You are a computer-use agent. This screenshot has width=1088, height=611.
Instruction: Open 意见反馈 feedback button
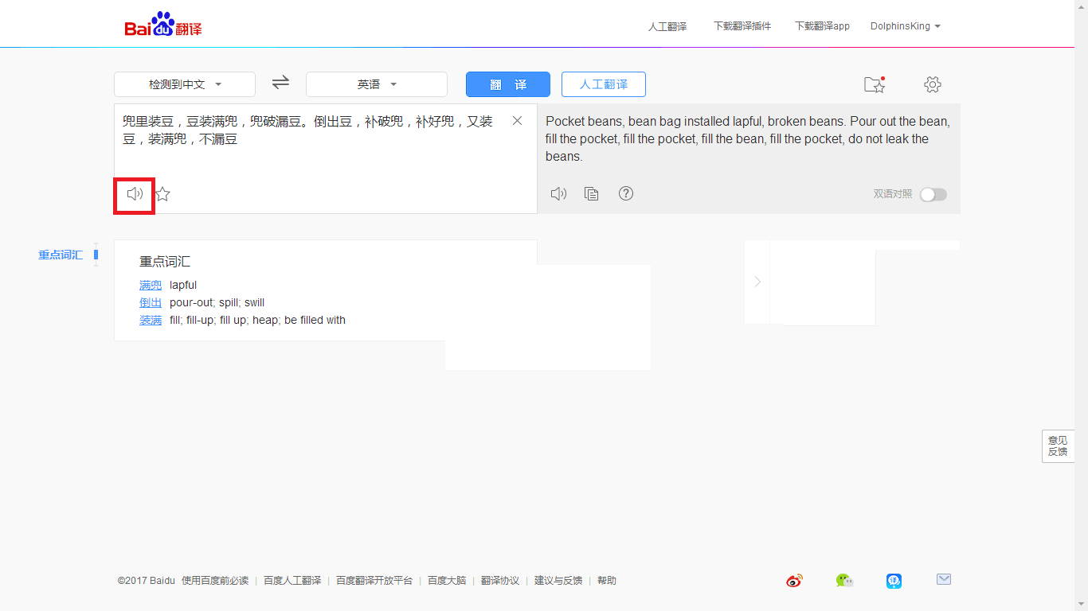point(1058,446)
